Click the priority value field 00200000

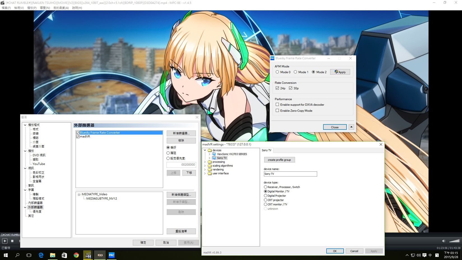click(181, 165)
